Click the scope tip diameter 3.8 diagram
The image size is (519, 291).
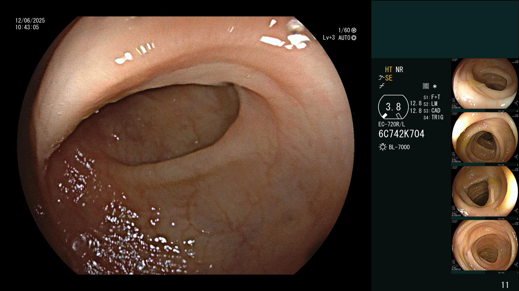click(x=393, y=107)
